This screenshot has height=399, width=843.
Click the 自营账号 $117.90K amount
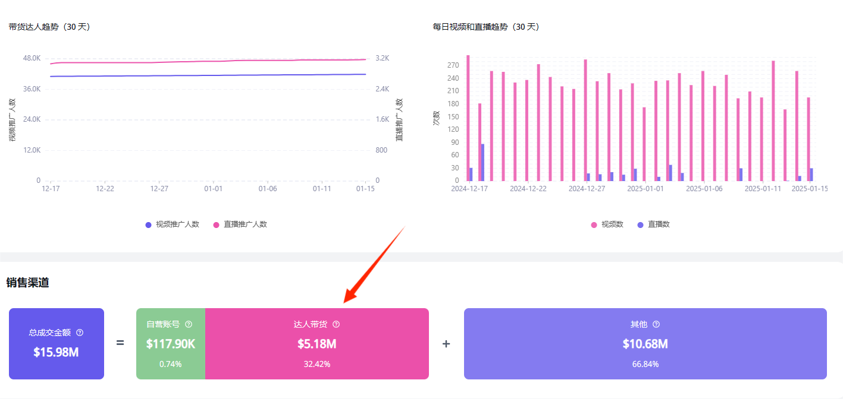tap(171, 344)
